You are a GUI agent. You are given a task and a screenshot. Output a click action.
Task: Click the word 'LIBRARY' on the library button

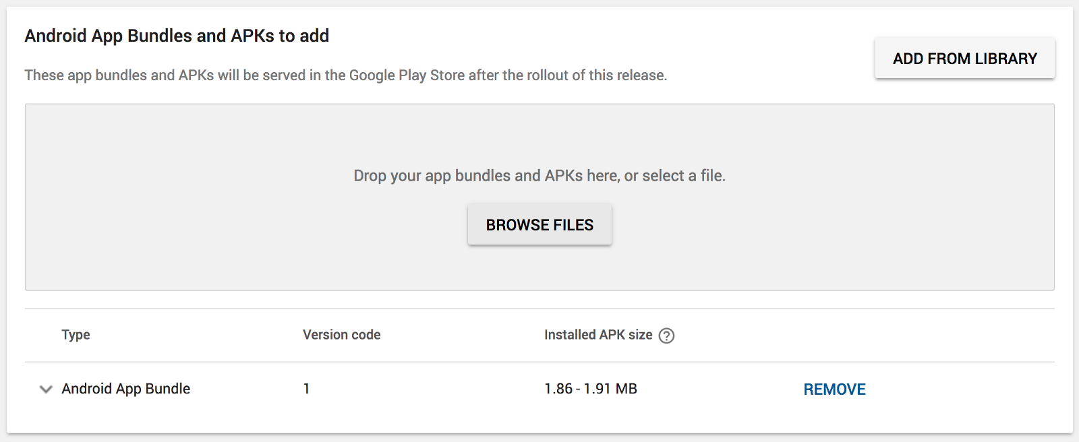[1006, 59]
